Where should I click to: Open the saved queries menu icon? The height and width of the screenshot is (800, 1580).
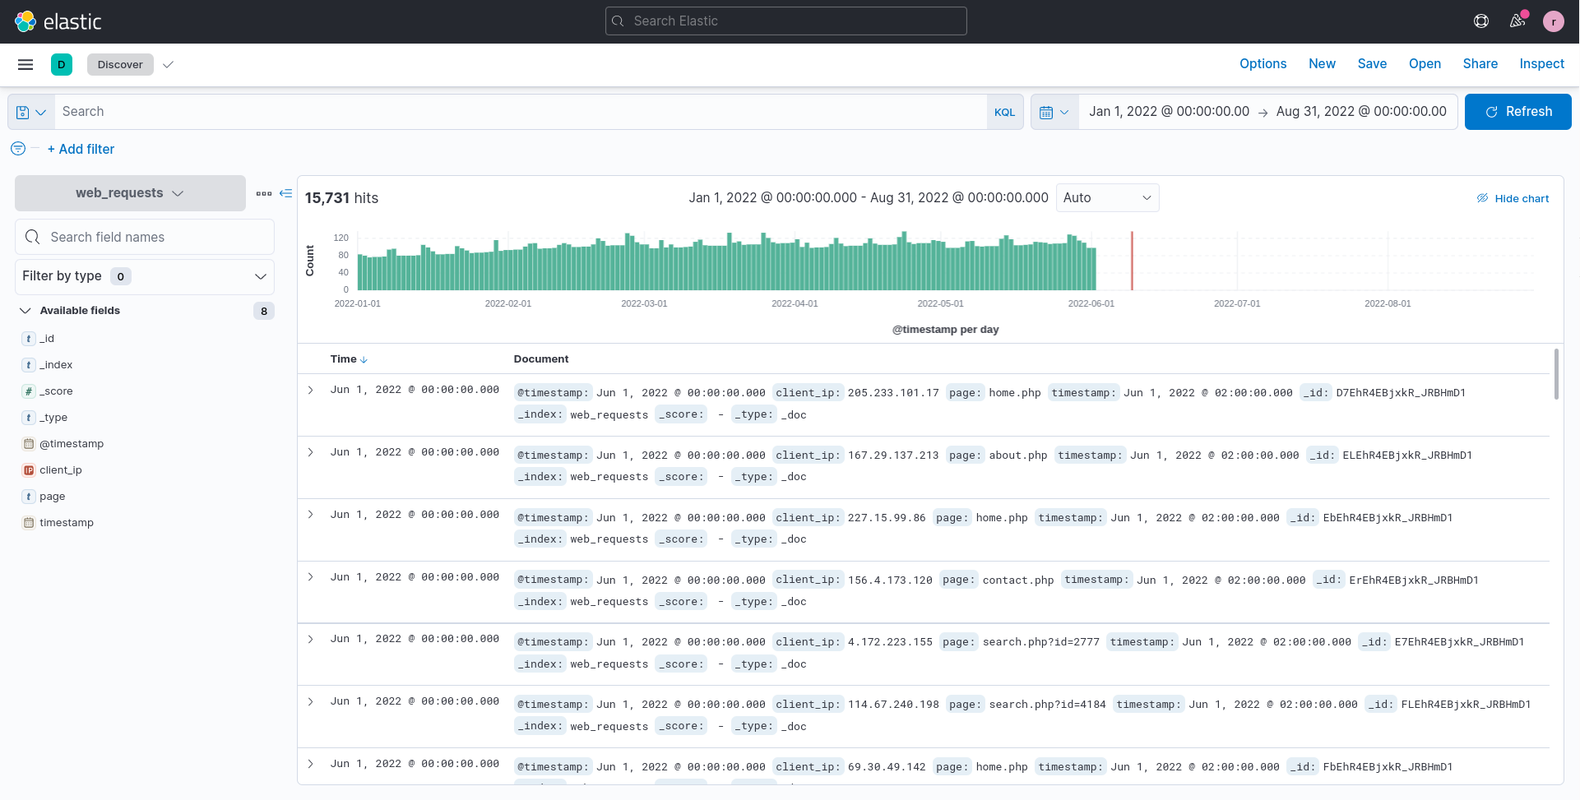pos(30,111)
